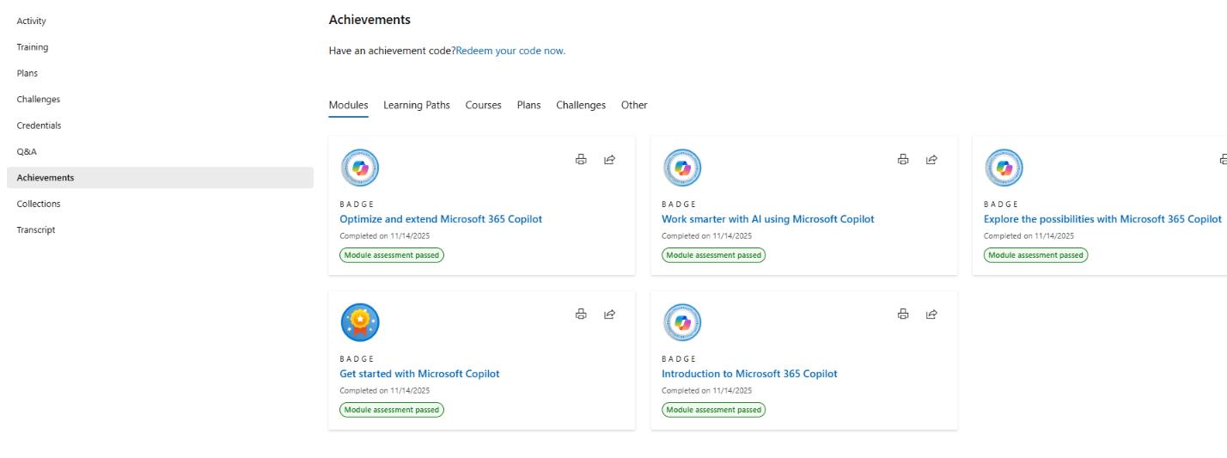Switch to the Plans tab under Achievements
The height and width of the screenshot is (458, 1227).
(x=529, y=105)
